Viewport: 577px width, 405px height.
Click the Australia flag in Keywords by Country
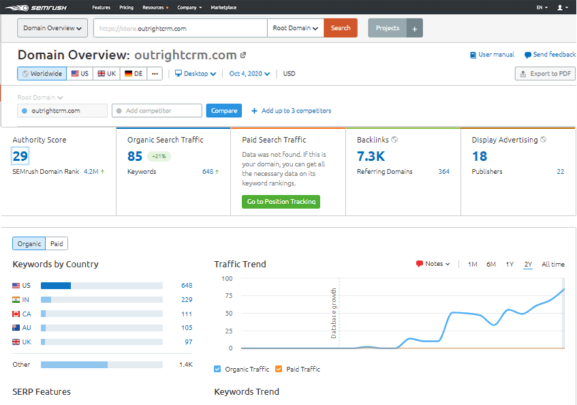click(16, 328)
